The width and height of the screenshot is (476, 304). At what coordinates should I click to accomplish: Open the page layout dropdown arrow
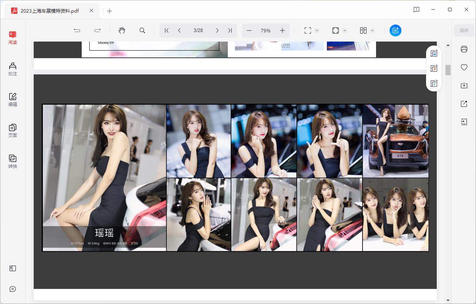click(x=372, y=30)
